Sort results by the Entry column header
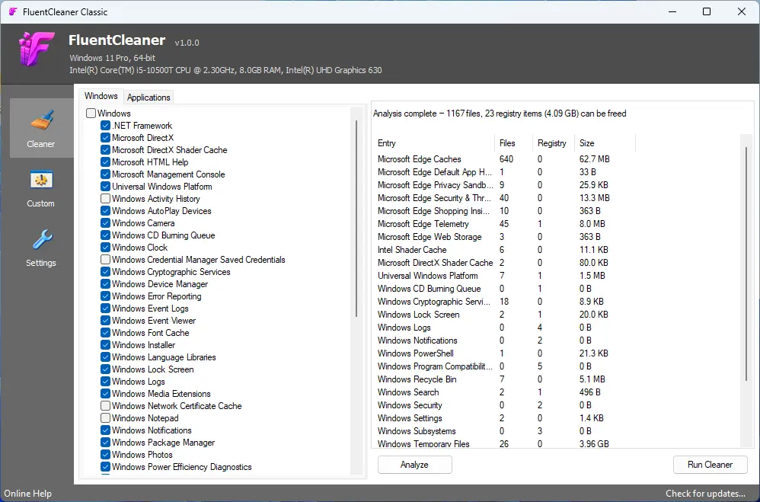Screen dimensions: 760x502 click(434, 143)
